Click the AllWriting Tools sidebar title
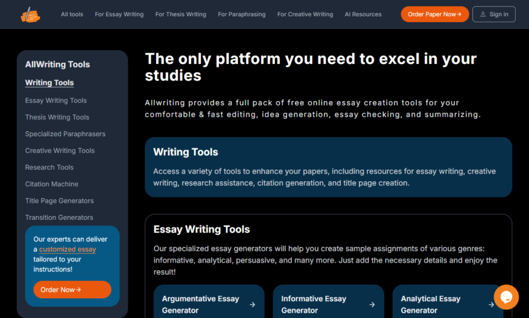The height and width of the screenshot is (318, 529). [x=57, y=64]
